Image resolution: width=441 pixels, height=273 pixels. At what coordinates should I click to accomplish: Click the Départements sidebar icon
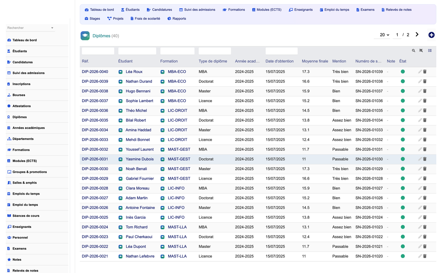pyautogui.click(x=9, y=139)
